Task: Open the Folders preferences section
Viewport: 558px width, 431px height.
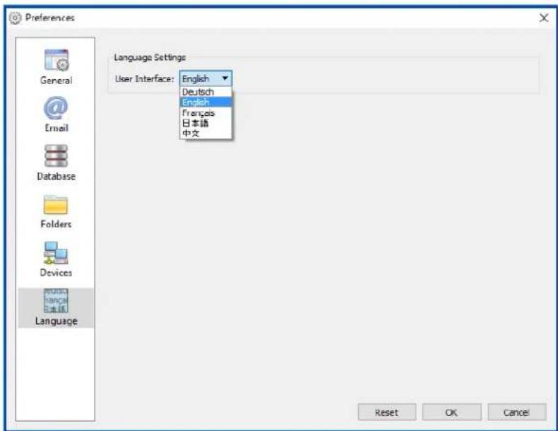Action: click(56, 211)
